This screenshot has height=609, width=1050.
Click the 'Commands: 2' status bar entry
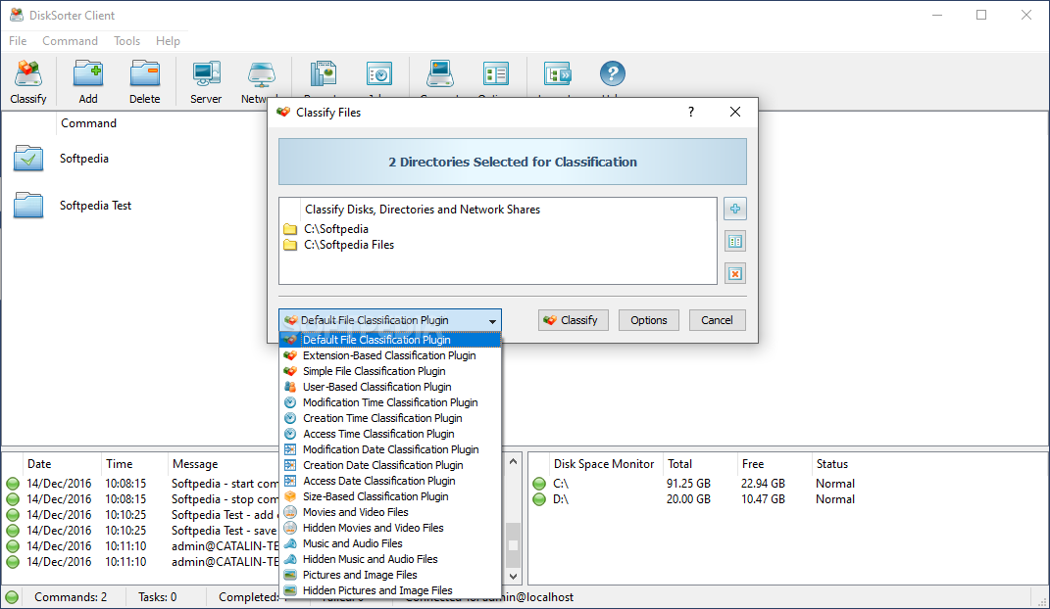[x=71, y=597]
